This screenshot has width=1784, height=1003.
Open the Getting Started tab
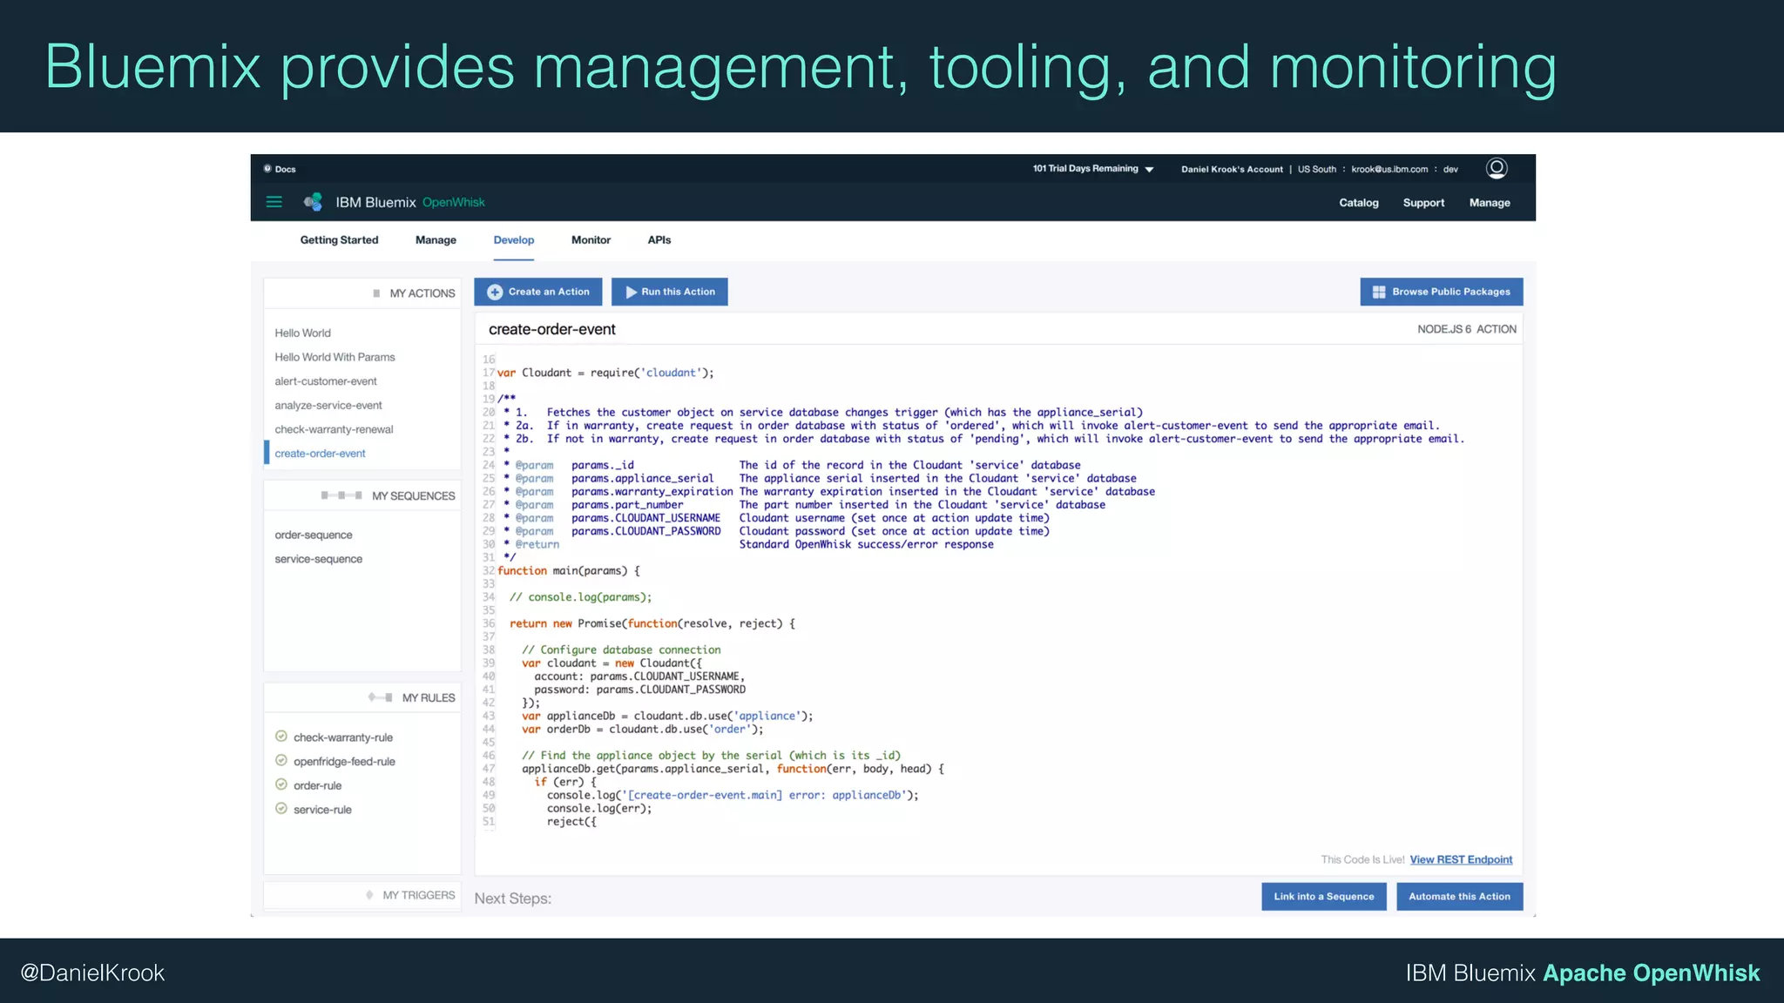[x=339, y=240]
